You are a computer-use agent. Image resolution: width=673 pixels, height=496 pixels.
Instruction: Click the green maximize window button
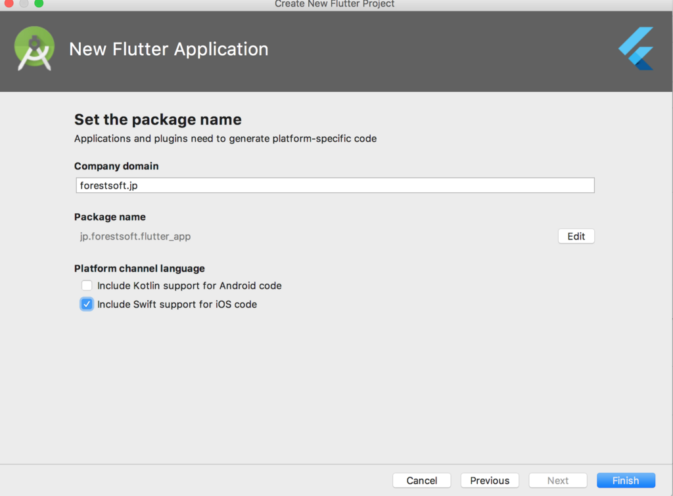(39, 3)
